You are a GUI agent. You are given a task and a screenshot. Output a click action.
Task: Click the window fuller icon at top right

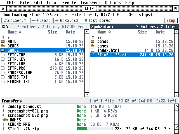pyautogui.click(x=176, y=8)
